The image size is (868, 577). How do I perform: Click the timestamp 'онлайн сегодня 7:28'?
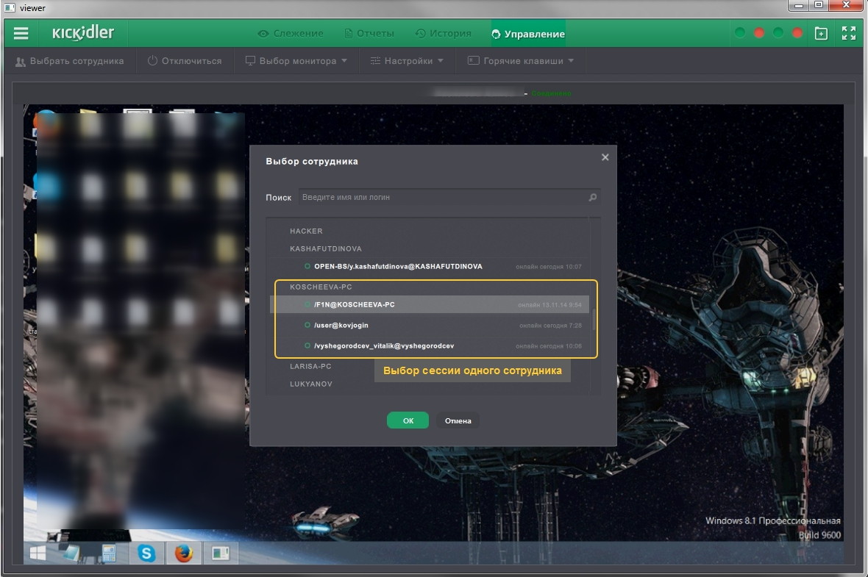(x=550, y=326)
